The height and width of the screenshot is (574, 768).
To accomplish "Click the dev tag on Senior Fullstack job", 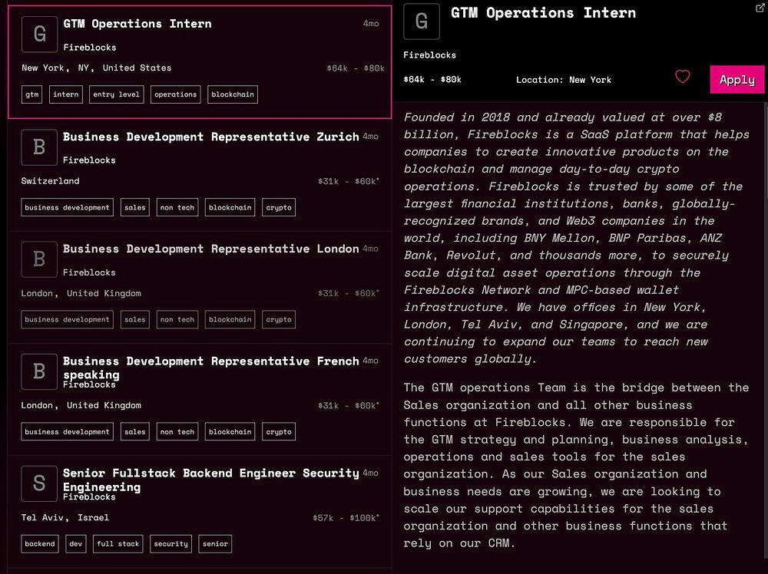I will point(76,543).
